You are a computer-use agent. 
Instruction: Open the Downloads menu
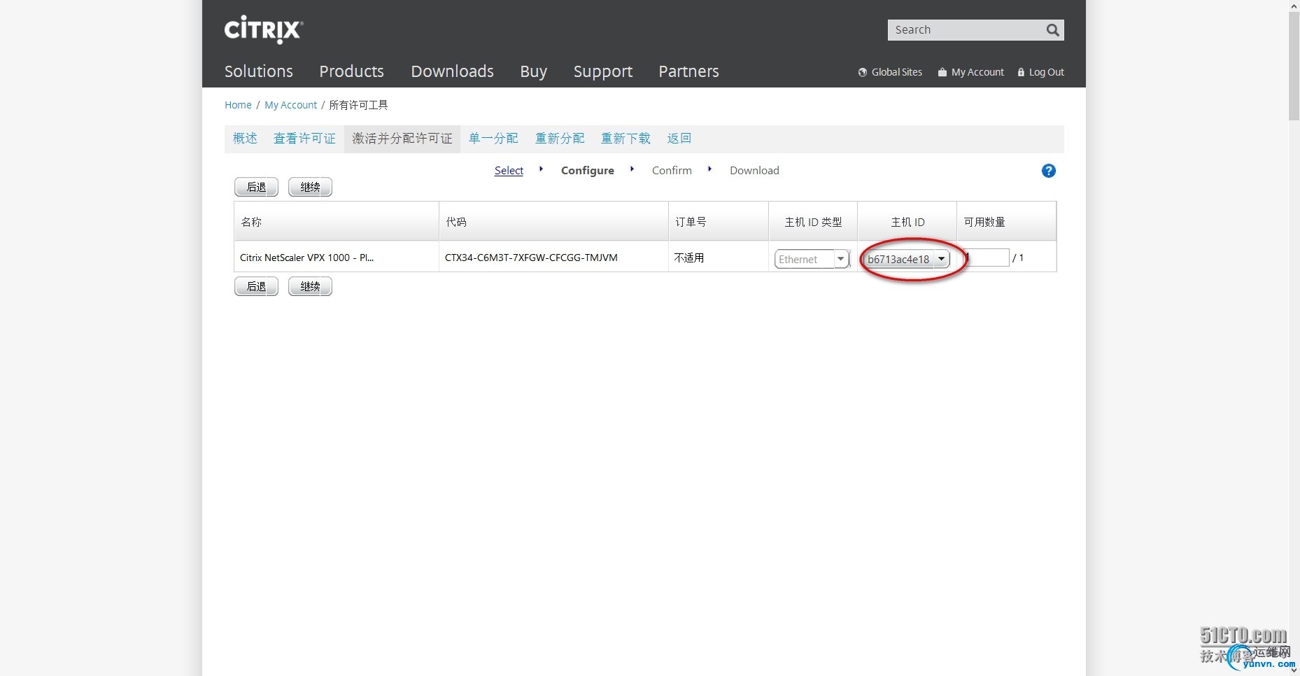coord(452,71)
